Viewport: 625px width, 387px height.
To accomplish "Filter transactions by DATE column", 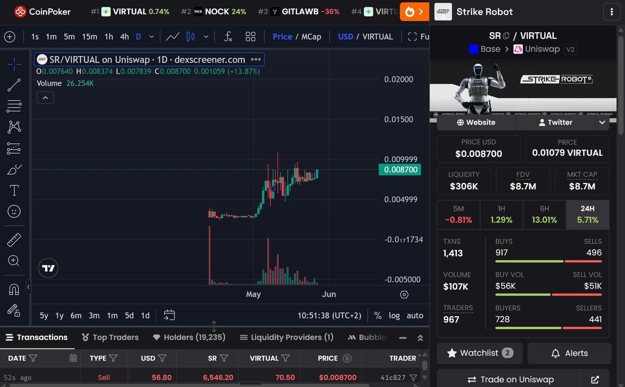I will point(33,358).
